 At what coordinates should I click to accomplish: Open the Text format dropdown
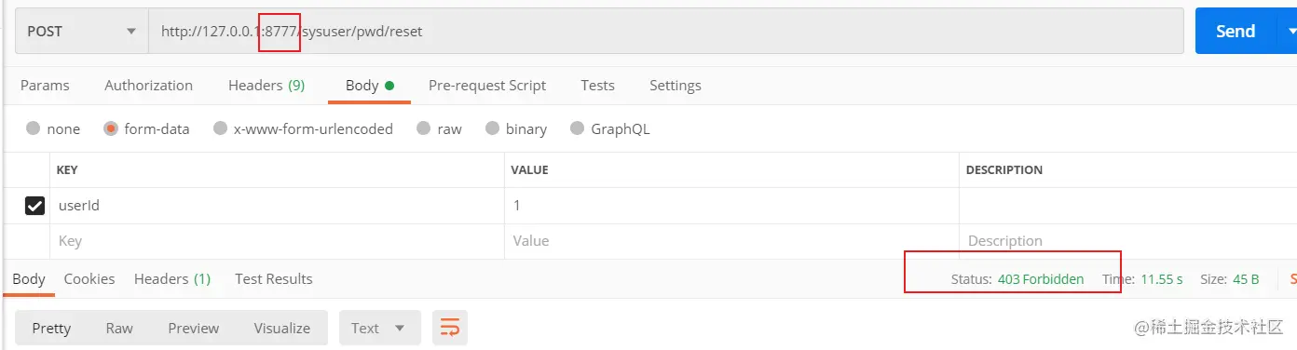point(379,328)
